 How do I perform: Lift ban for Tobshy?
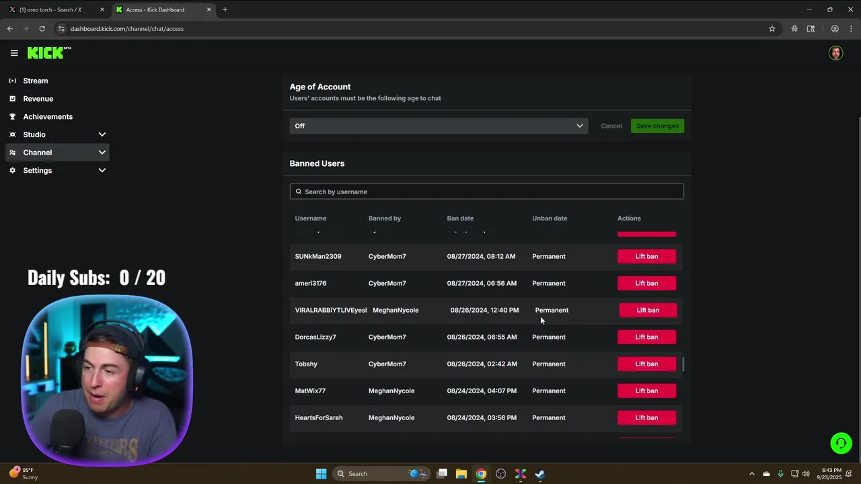pos(646,364)
